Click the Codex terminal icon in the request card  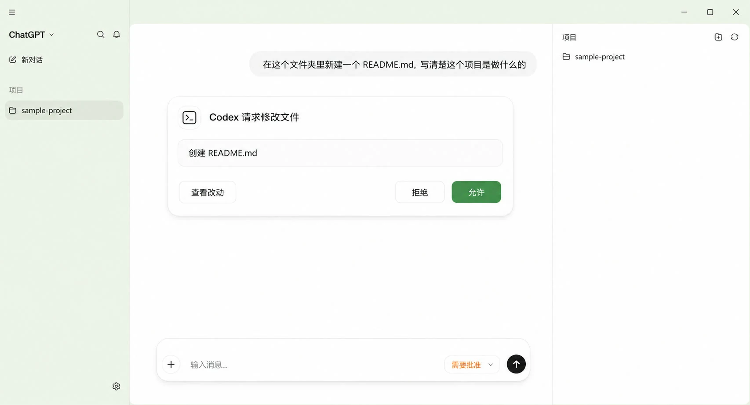[x=189, y=117]
